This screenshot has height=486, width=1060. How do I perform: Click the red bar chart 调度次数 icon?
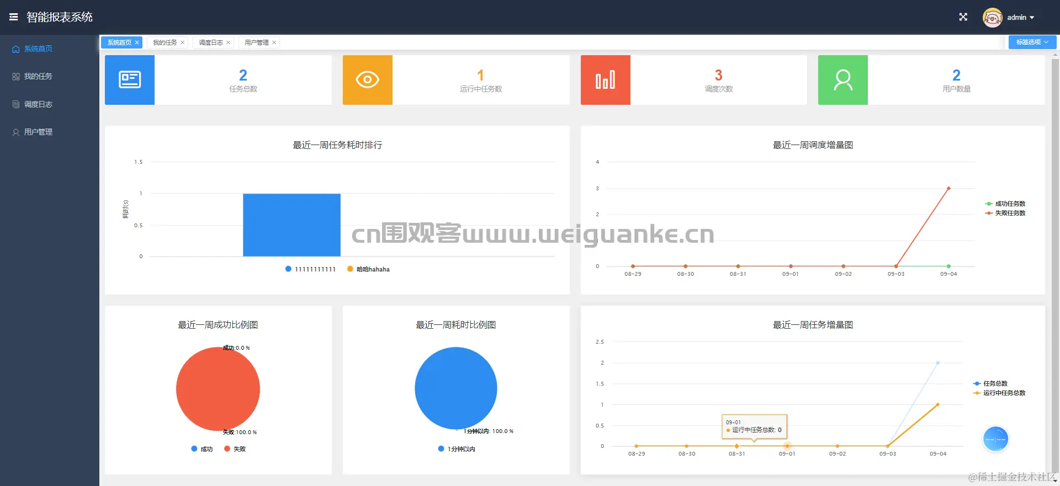(606, 80)
